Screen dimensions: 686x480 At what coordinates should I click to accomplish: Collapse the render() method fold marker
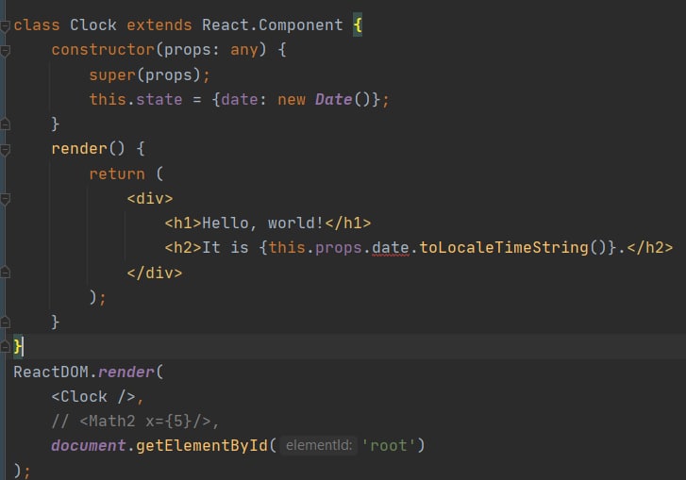pos(5,150)
